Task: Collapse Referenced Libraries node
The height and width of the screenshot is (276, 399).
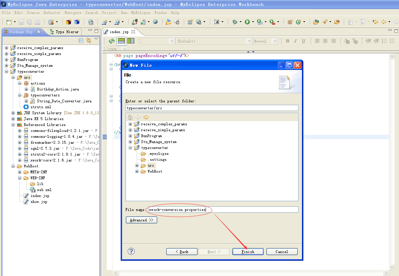Action: (13, 125)
